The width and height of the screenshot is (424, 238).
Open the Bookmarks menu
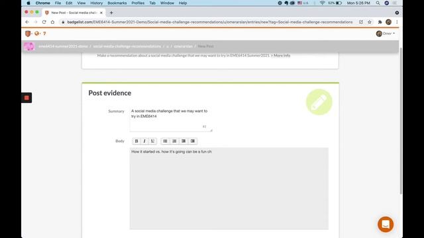(x=117, y=3)
